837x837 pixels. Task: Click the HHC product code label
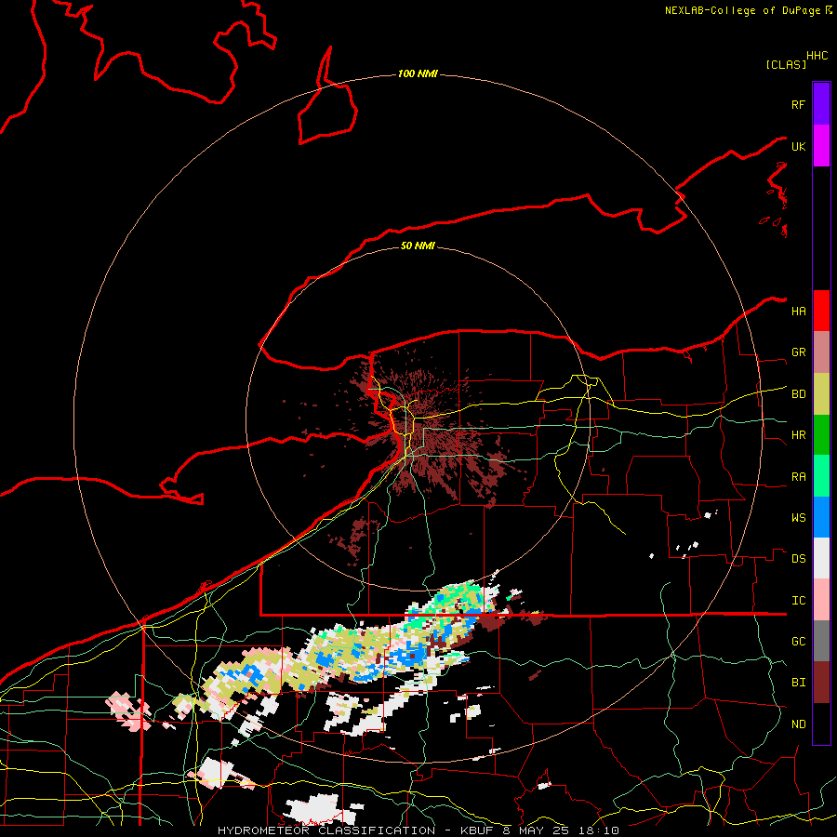(x=817, y=56)
